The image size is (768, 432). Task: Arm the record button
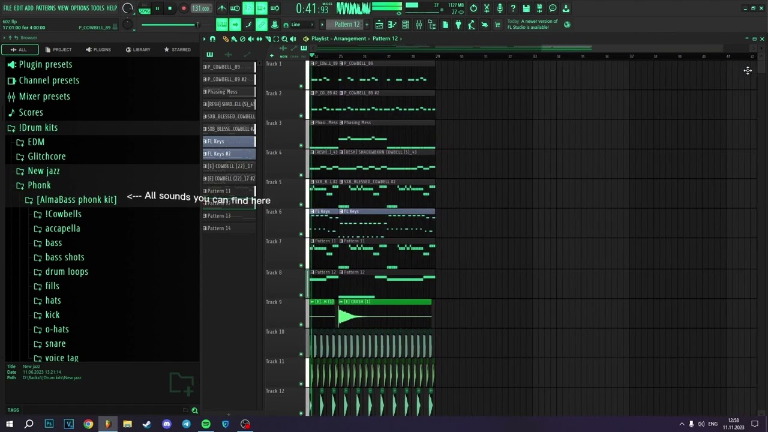[184, 8]
